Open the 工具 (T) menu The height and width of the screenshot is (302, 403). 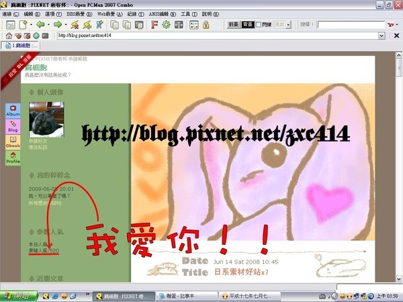click(189, 14)
